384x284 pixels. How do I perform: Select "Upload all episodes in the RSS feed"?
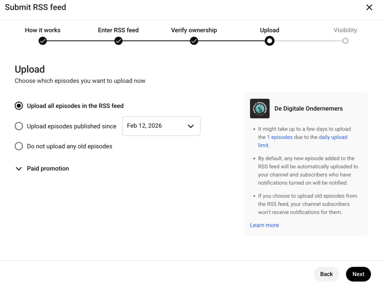pos(19,106)
